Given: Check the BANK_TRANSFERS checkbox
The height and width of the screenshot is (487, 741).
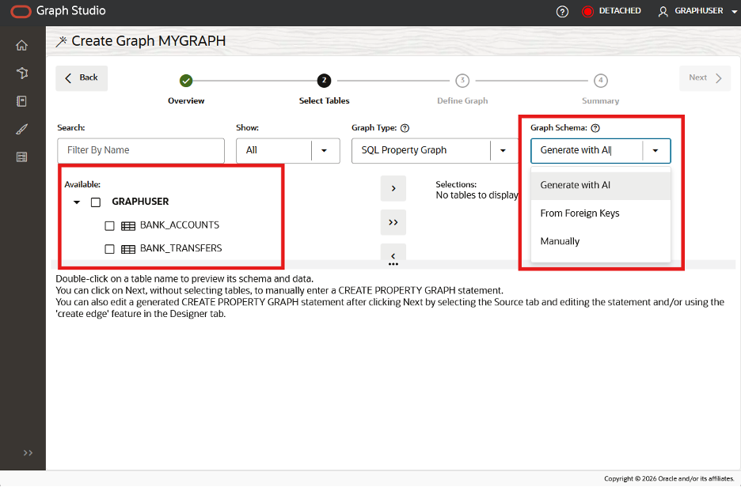Looking at the screenshot, I should click(x=109, y=249).
